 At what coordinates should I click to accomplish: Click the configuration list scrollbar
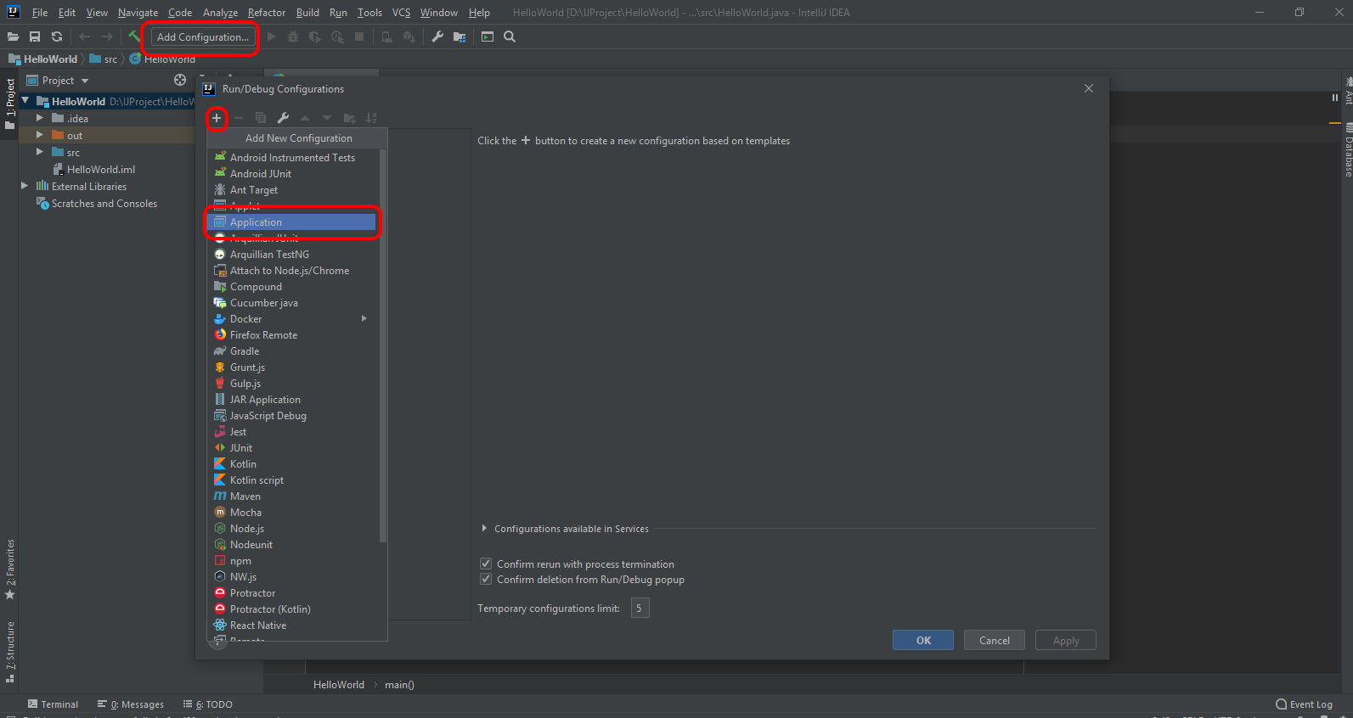click(x=383, y=345)
